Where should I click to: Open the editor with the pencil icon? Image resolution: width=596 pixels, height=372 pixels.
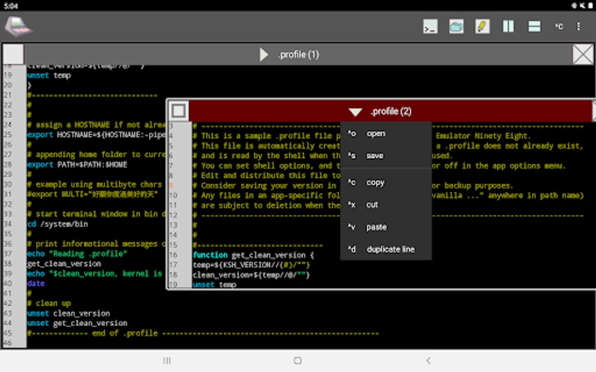click(482, 27)
